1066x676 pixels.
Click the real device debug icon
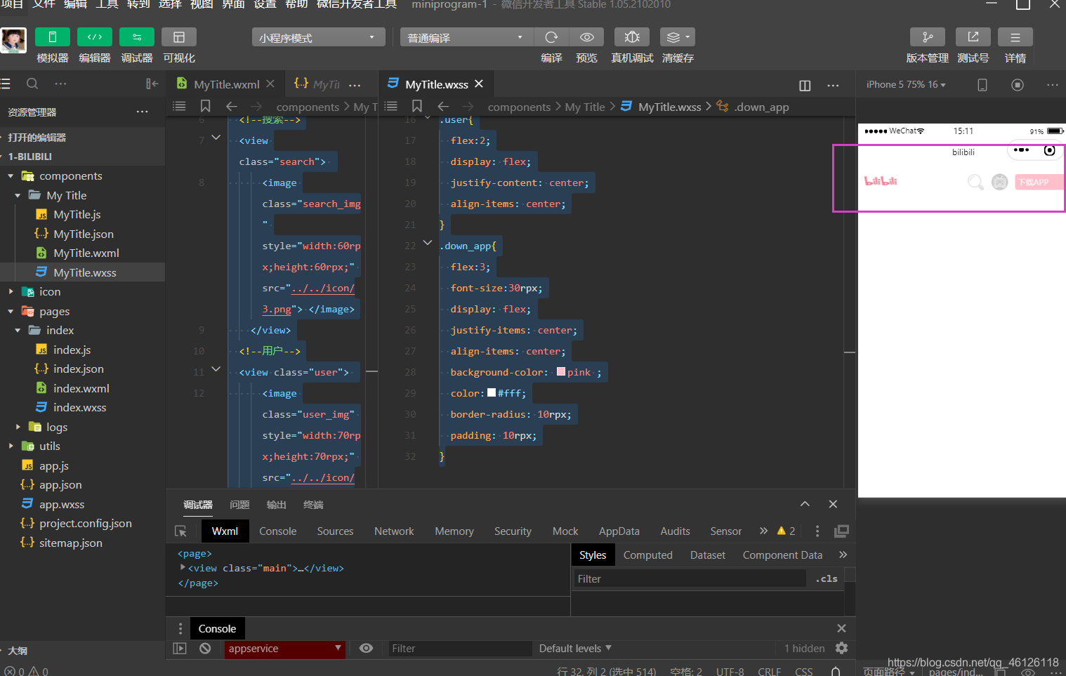pyautogui.click(x=632, y=37)
